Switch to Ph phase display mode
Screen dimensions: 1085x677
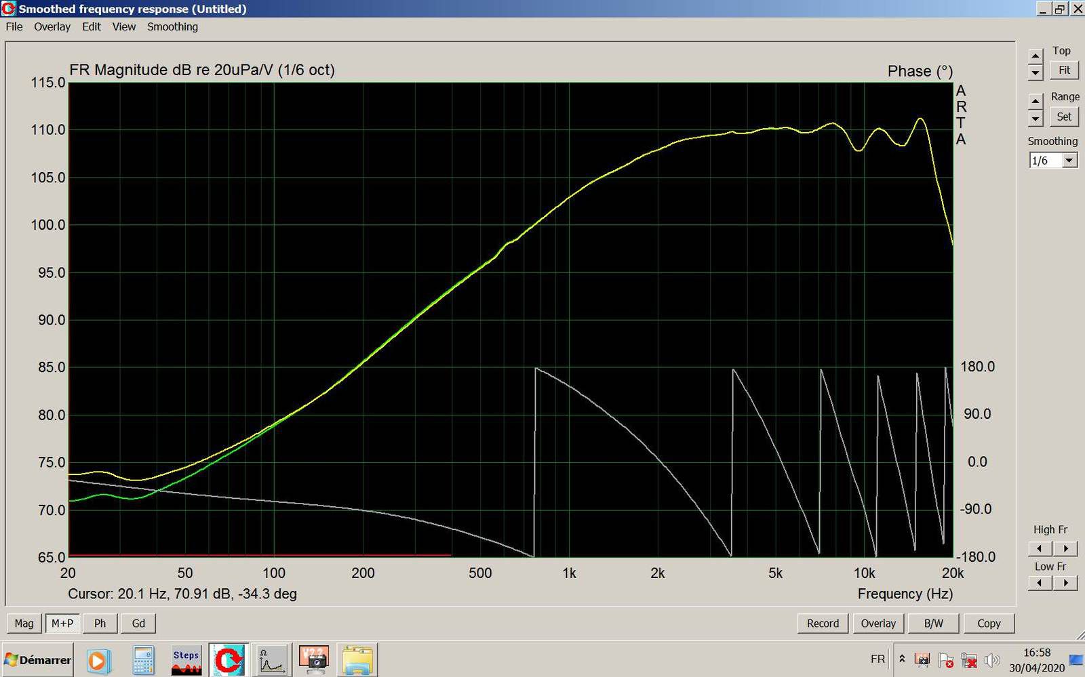coord(100,623)
